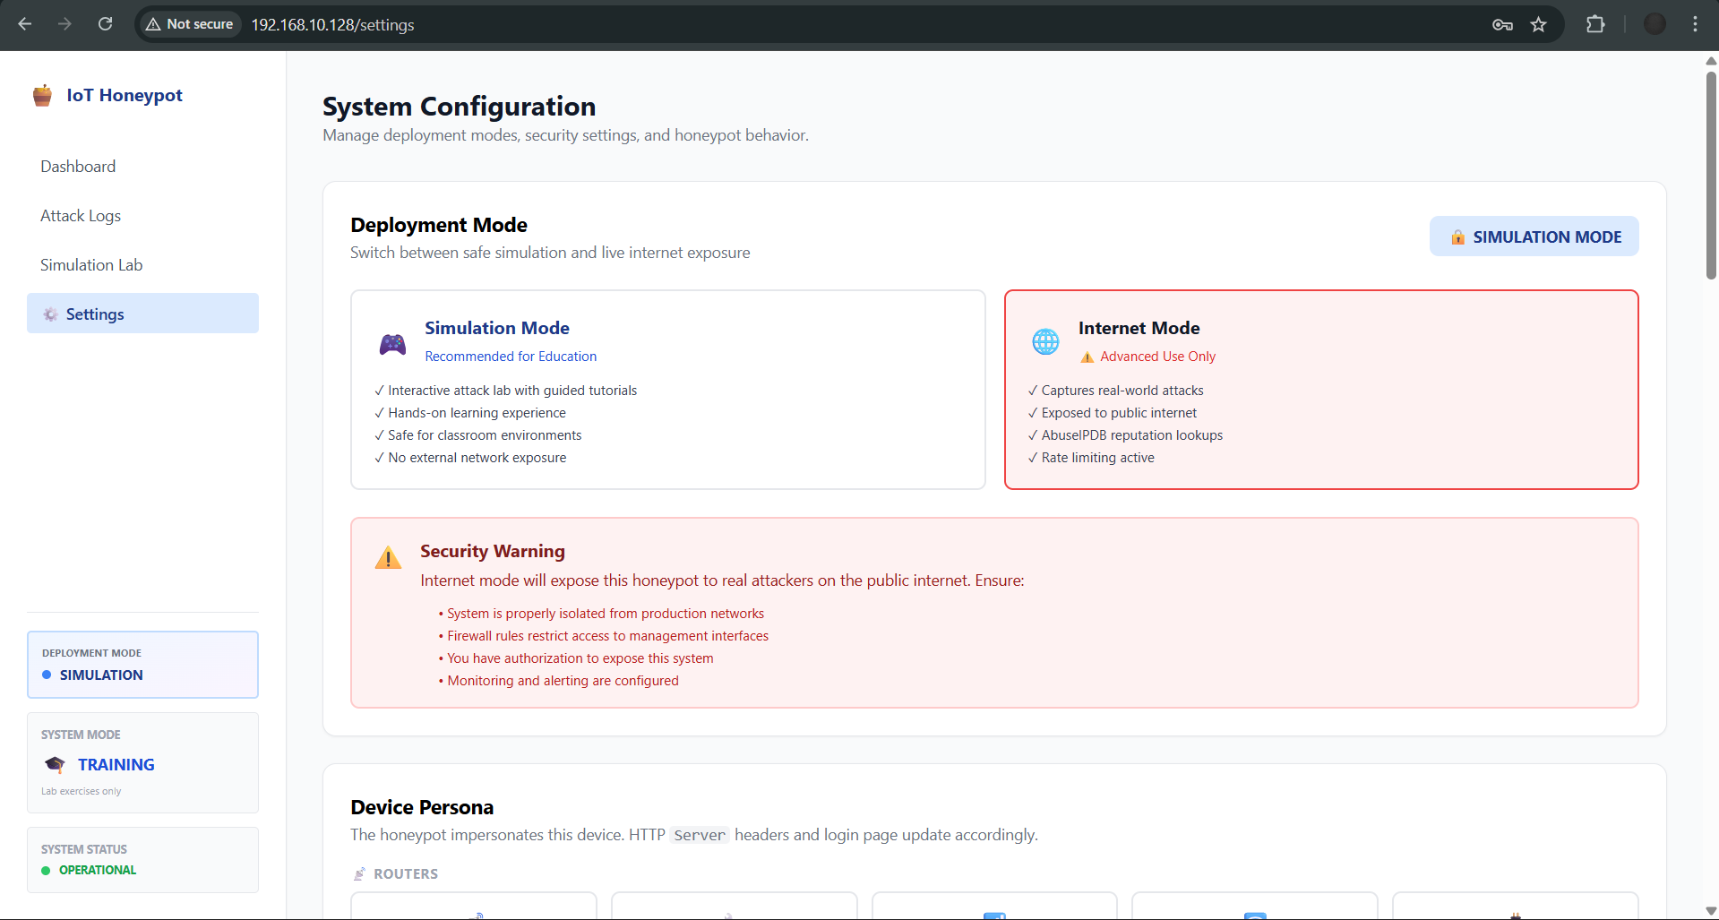
Task: Click the page's vertical scrollbar
Action: tap(1711, 179)
